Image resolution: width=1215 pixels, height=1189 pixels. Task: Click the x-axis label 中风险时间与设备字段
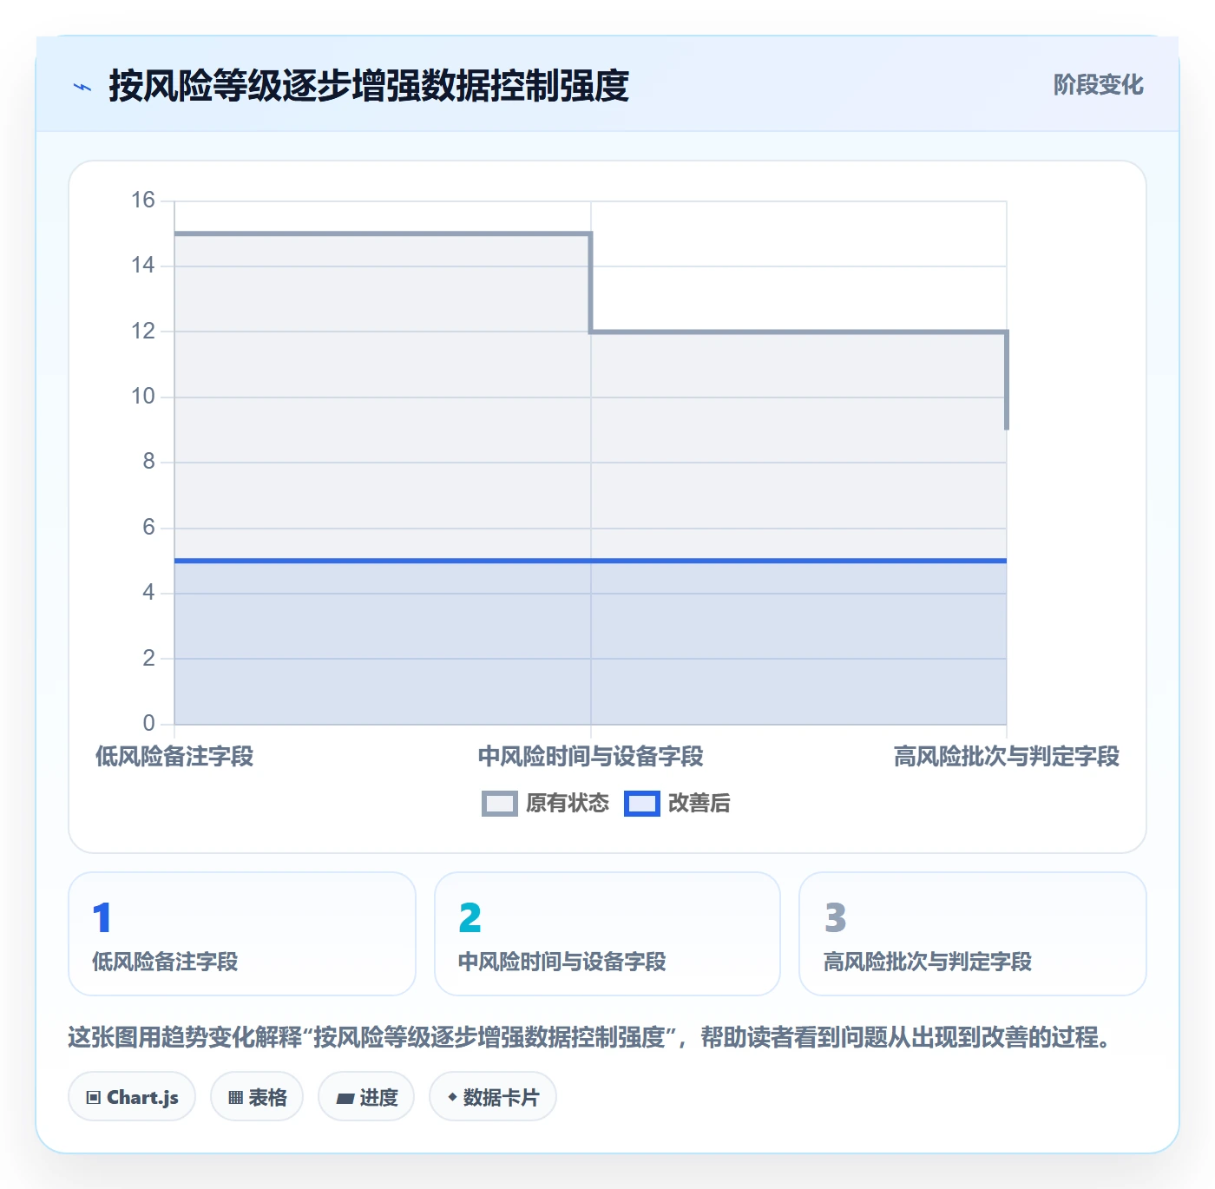591,757
